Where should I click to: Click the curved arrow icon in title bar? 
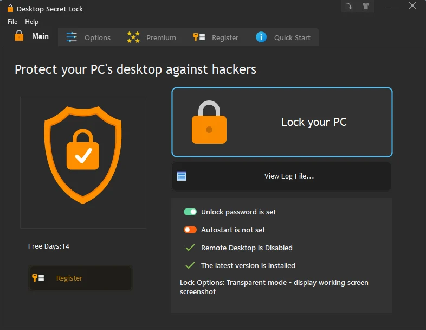pyautogui.click(x=349, y=6)
